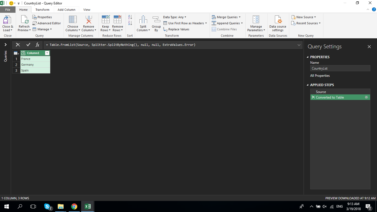Click the fx formula icon
Viewport: 377px width, 212px height.
tap(37, 44)
